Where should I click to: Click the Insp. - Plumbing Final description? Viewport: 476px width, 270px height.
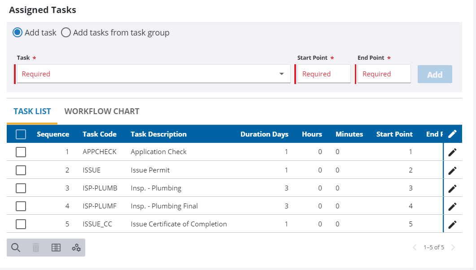coord(164,206)
